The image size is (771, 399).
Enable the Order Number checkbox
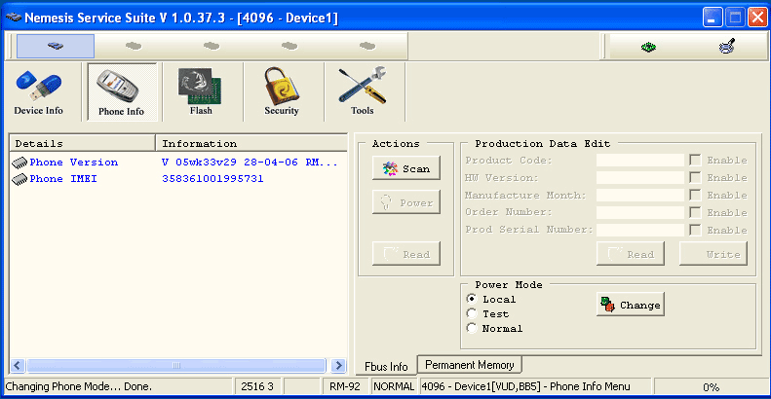(695, 212)
